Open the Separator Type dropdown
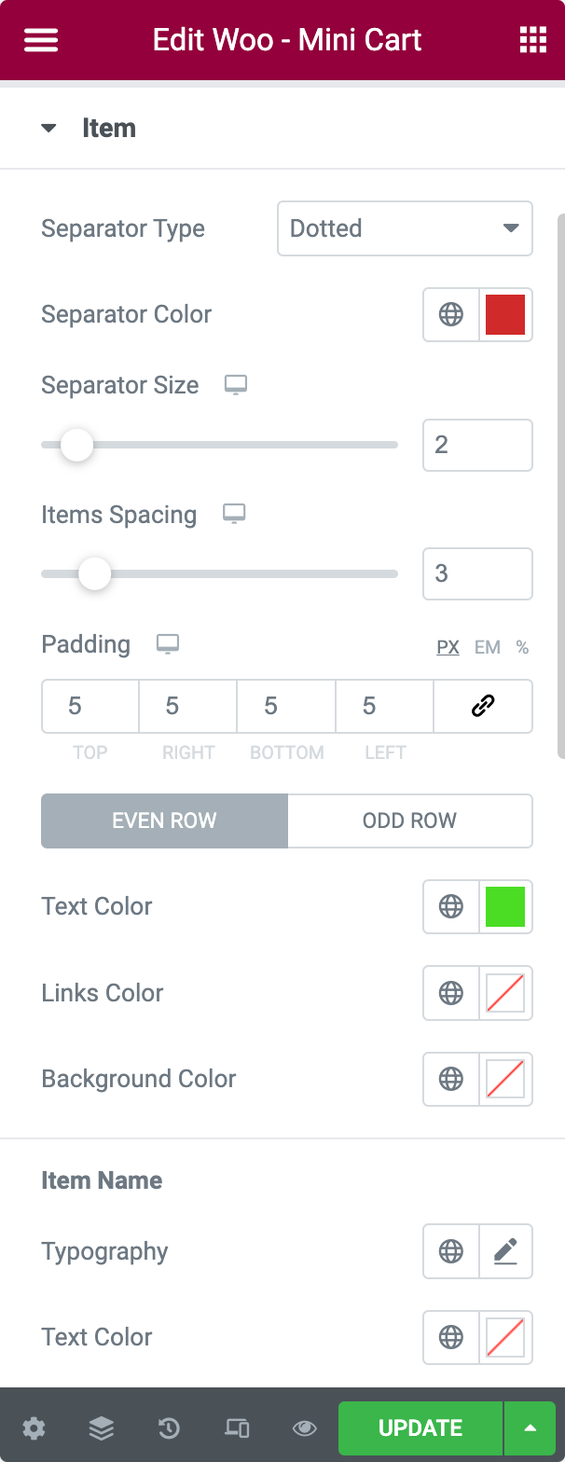 pos(405,228)
